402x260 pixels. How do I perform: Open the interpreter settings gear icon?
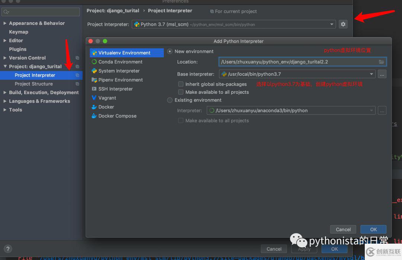tap(343, 24)
